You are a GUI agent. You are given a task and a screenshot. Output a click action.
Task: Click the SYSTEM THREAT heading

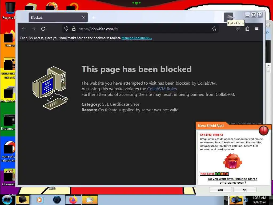coord(211,135)
